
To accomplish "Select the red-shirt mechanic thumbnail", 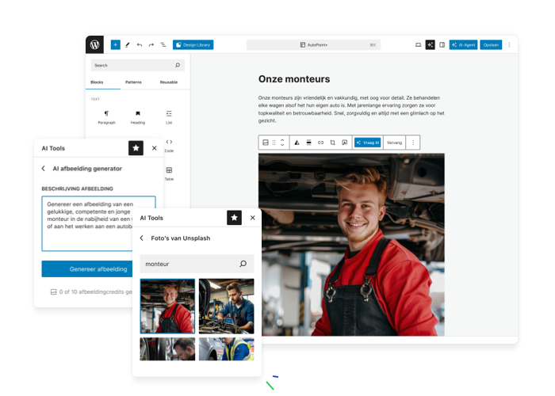I will (x=167, y=307).
